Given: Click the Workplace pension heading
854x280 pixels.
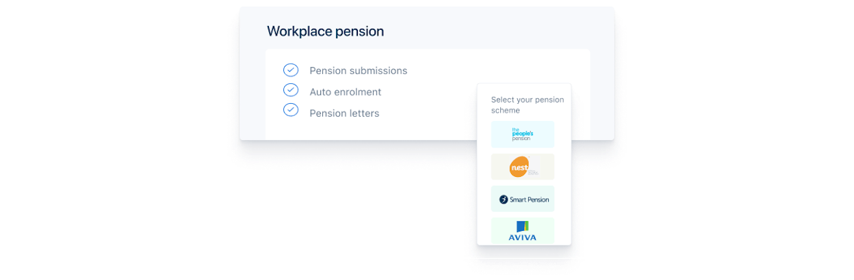Looking at the screenshot, I should [x=325, y=31].
